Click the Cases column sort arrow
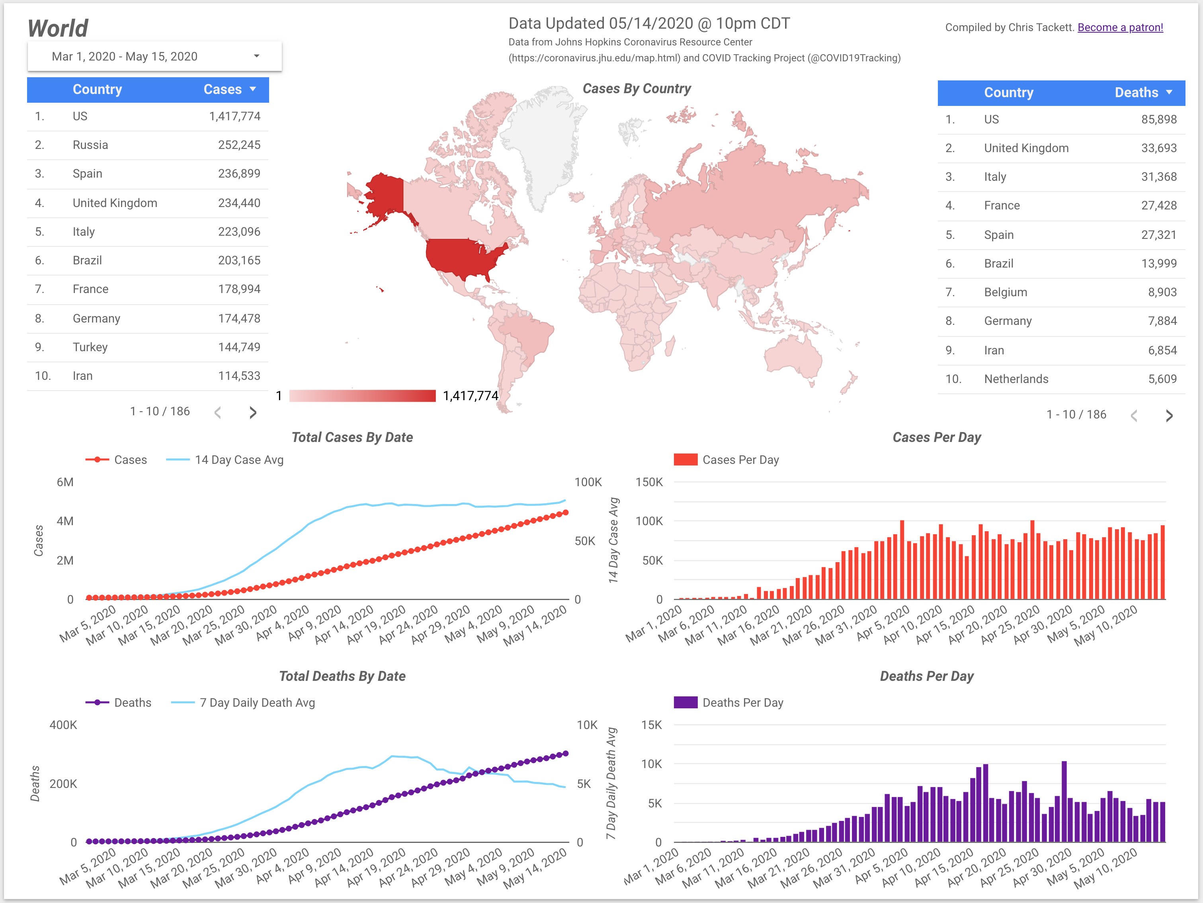Screen dimensions: 1203x903 253,89
